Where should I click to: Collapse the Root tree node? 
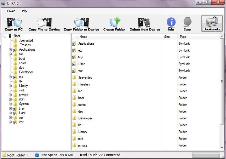coord(5,36)
